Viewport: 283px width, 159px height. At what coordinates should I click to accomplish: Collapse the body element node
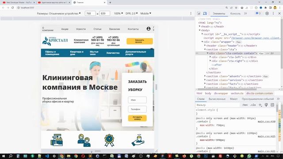(199, 30)
